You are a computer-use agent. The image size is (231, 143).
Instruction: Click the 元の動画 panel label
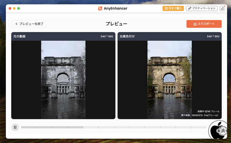point(19,36)
